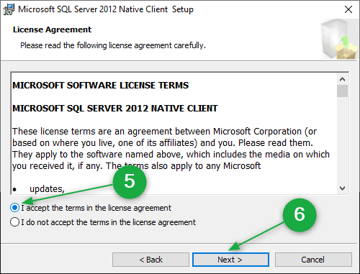Cancel the Native Client setup

(313, 260)
